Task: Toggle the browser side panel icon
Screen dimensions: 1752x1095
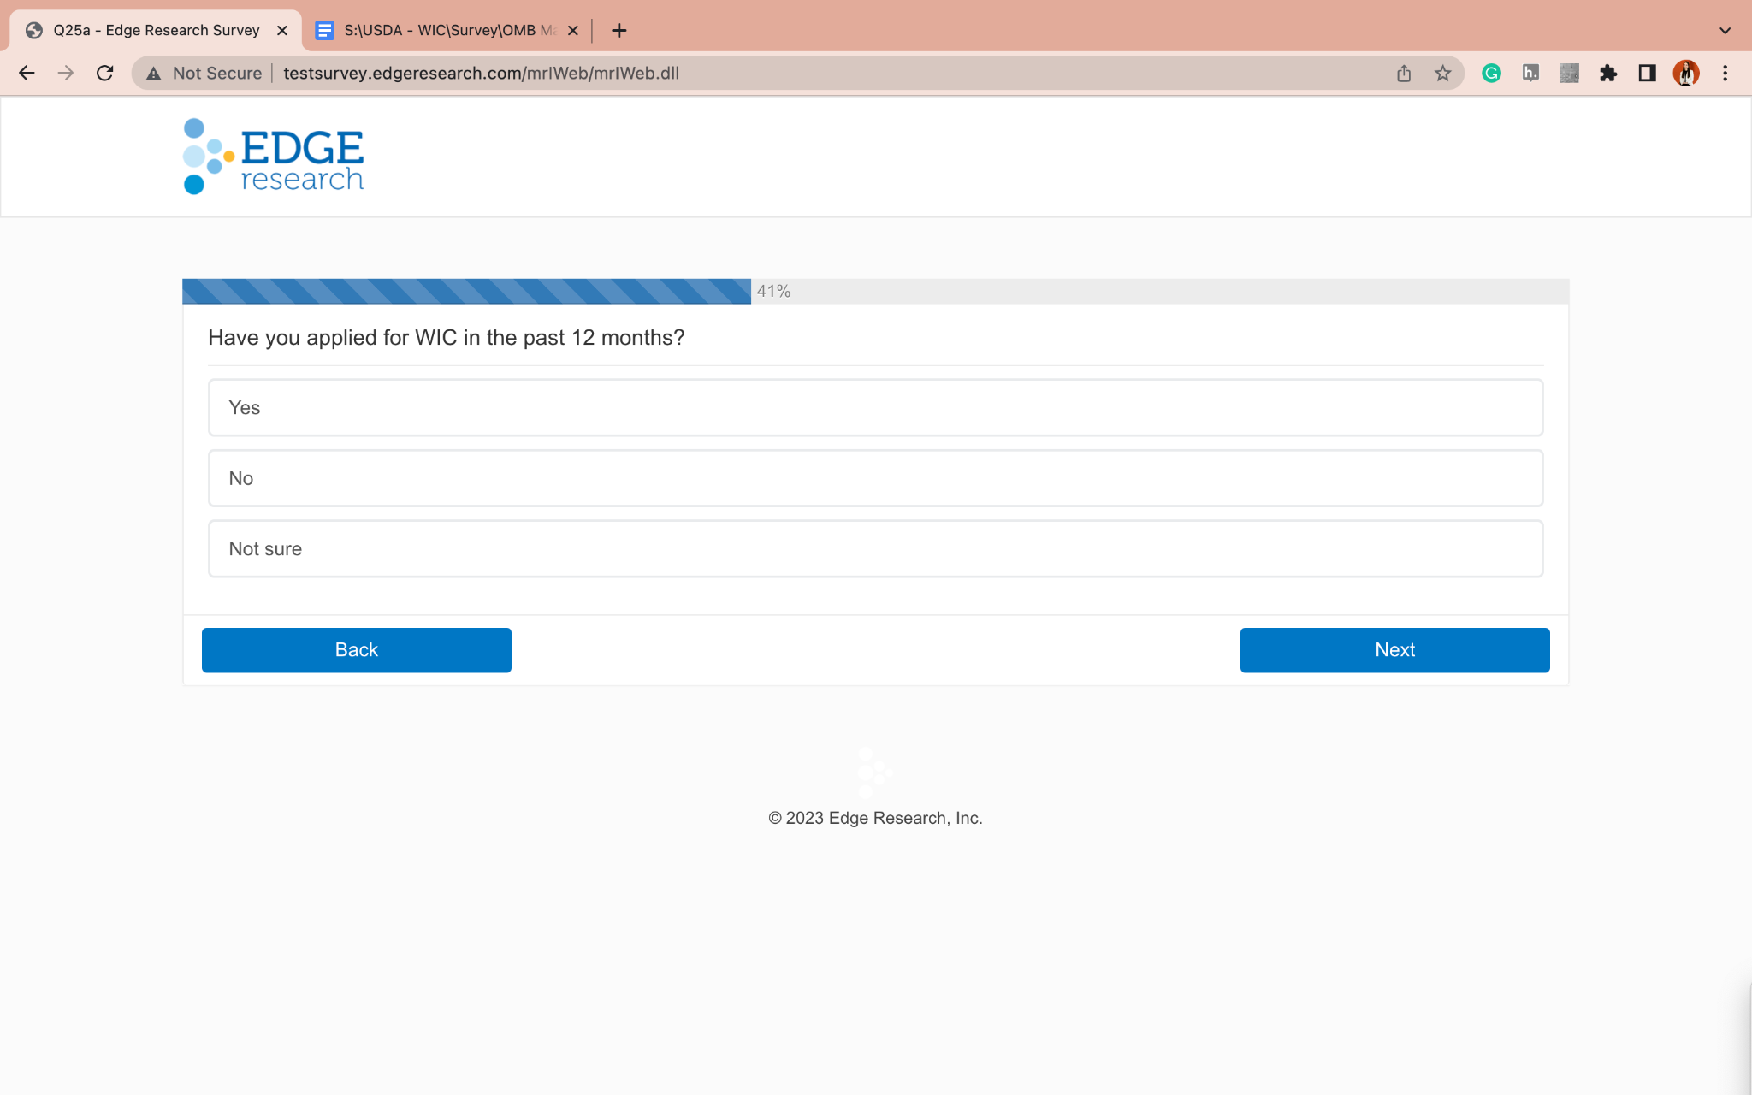Action: point(1647,74)
